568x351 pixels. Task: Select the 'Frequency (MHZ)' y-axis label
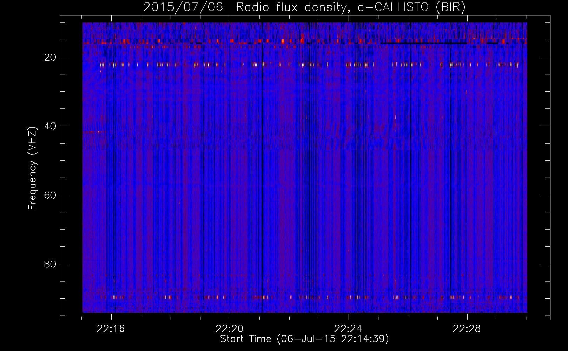pyautogui.click(x=32, y=168)
